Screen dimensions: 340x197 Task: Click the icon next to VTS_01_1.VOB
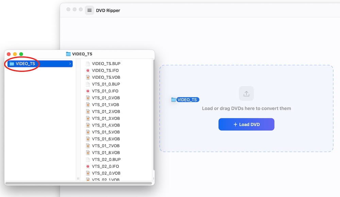88,104
